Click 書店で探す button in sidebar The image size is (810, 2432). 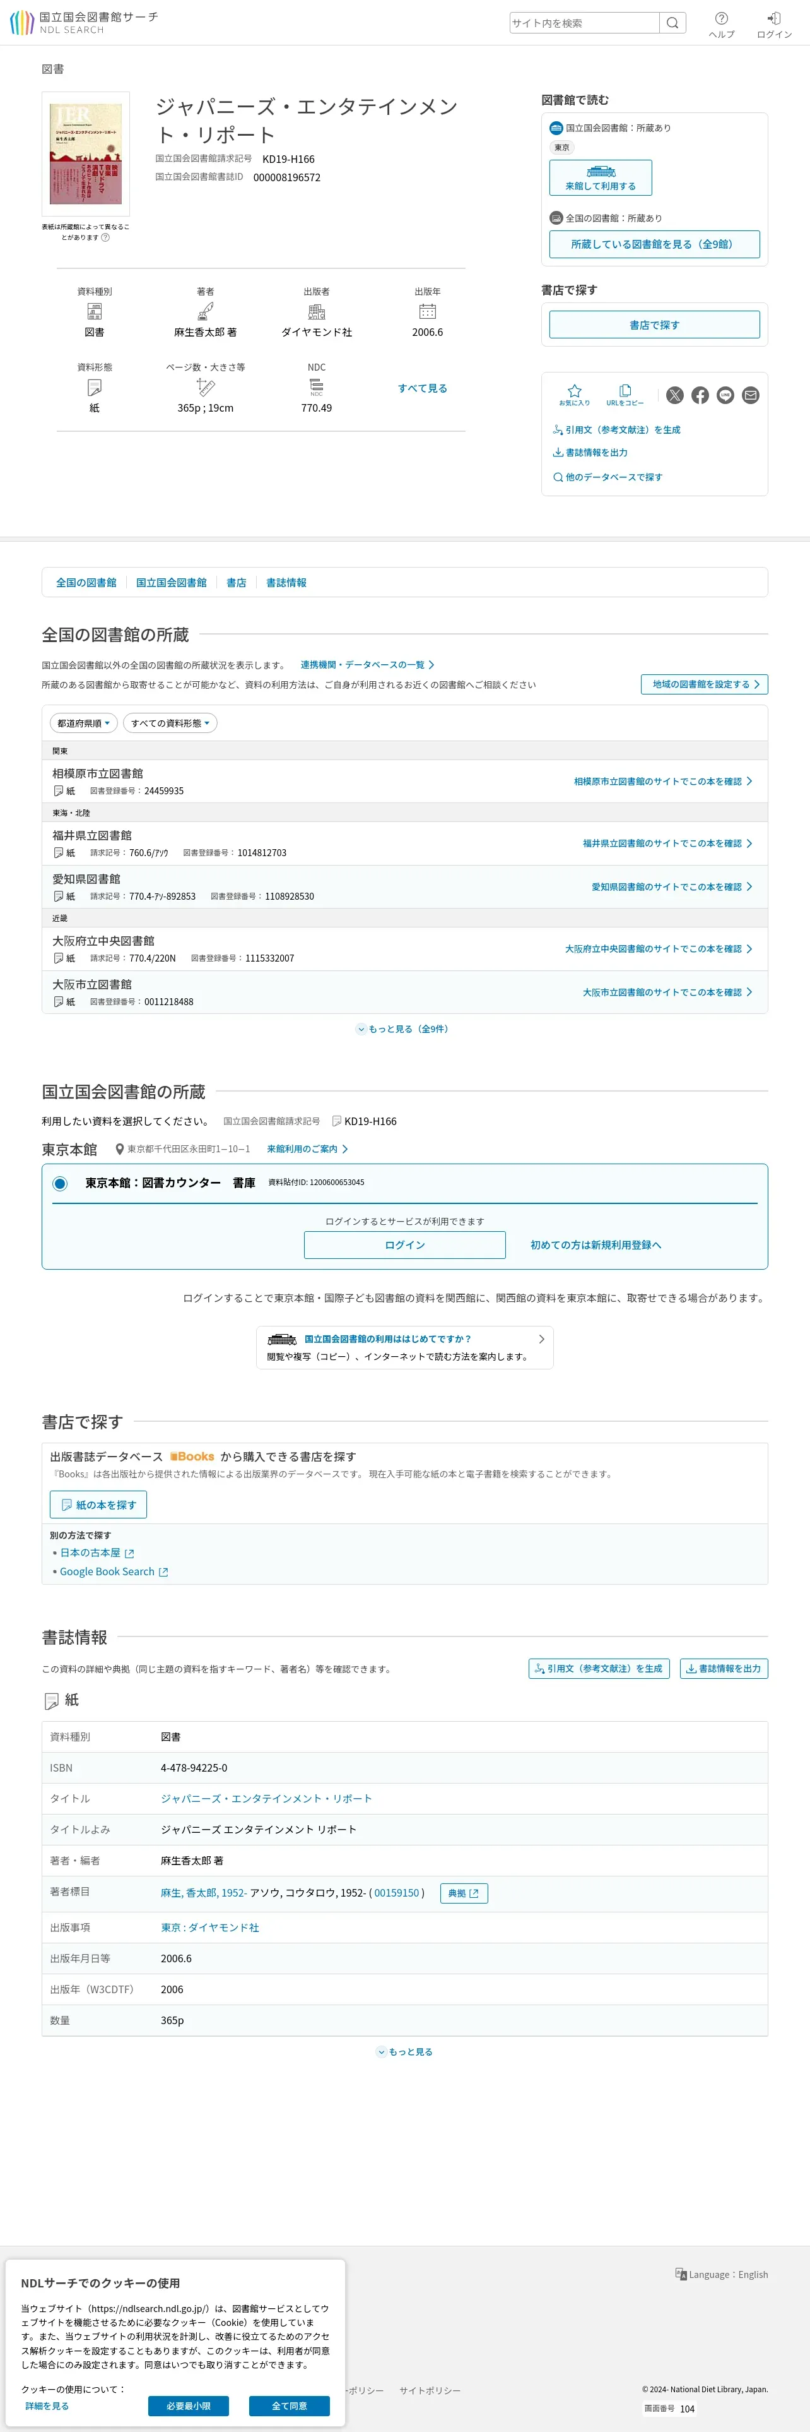click(654, 325)
